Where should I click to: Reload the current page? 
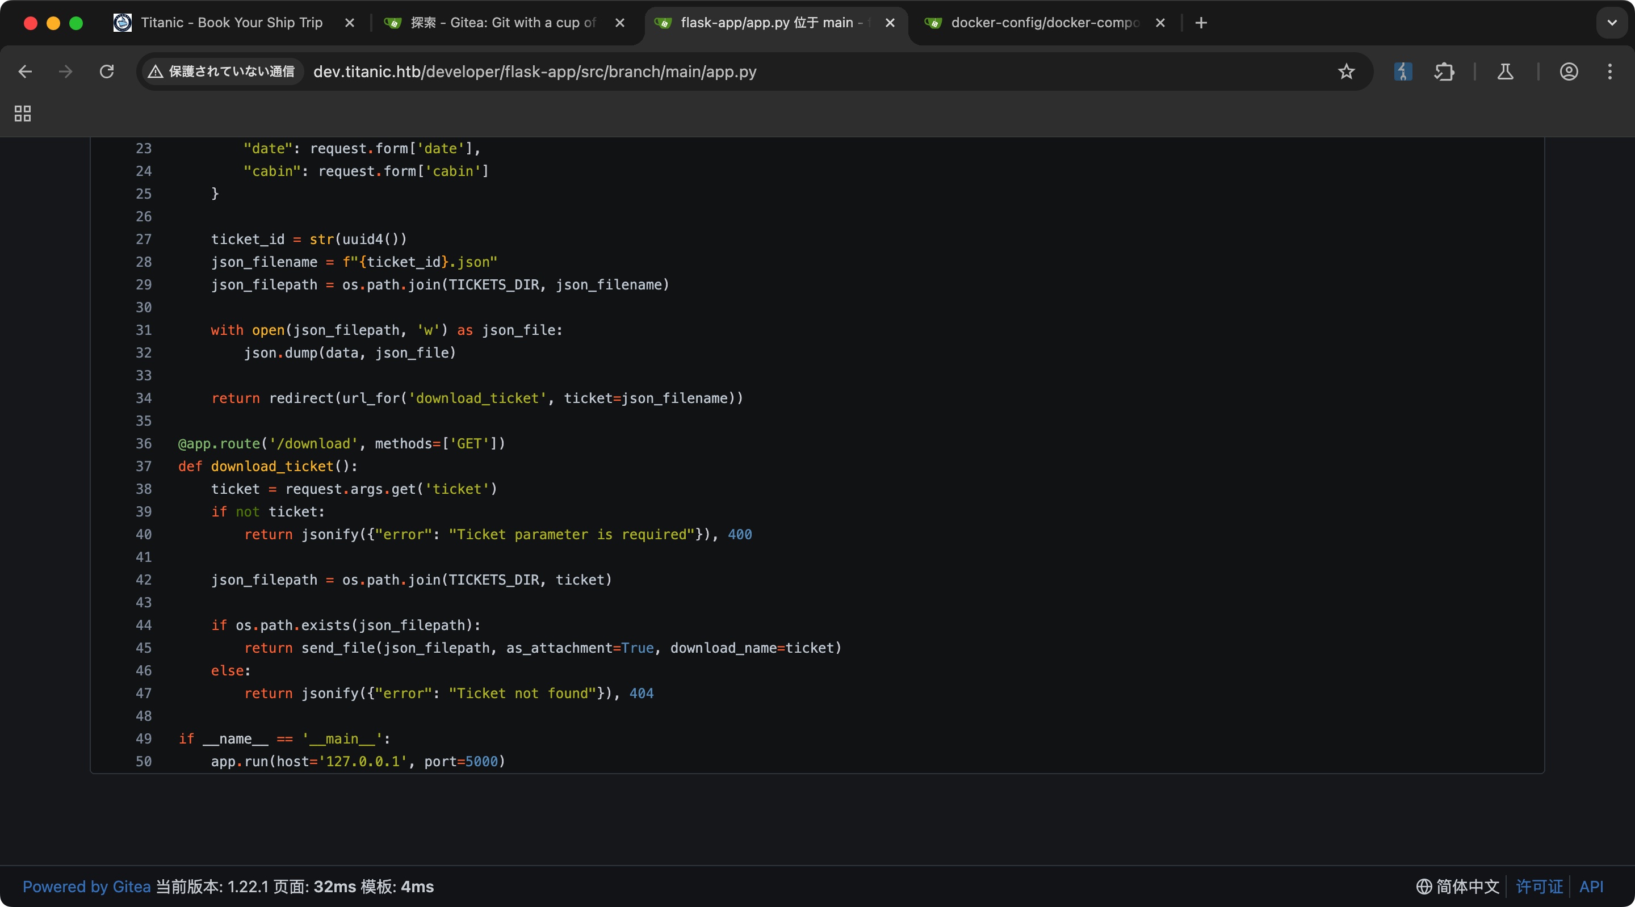point(107,72)
